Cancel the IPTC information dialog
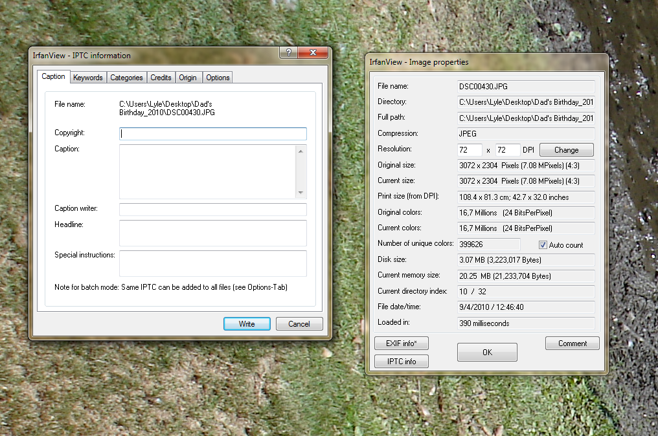 click(x=299, y=323)
